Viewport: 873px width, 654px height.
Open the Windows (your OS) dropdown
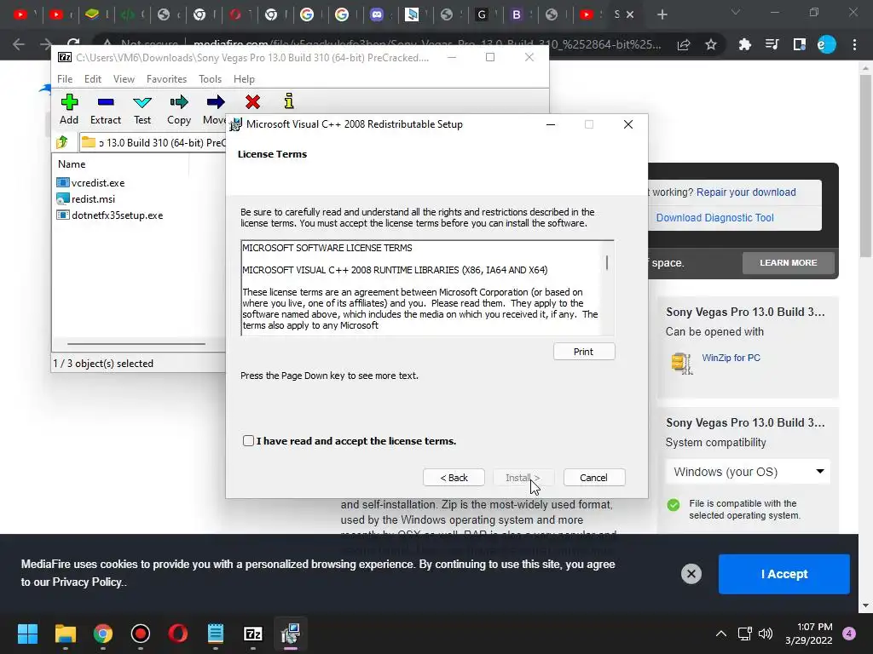click(x=748, y=472)
